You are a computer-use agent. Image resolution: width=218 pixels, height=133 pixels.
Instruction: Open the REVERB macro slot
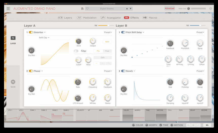(x=206, y=115)
